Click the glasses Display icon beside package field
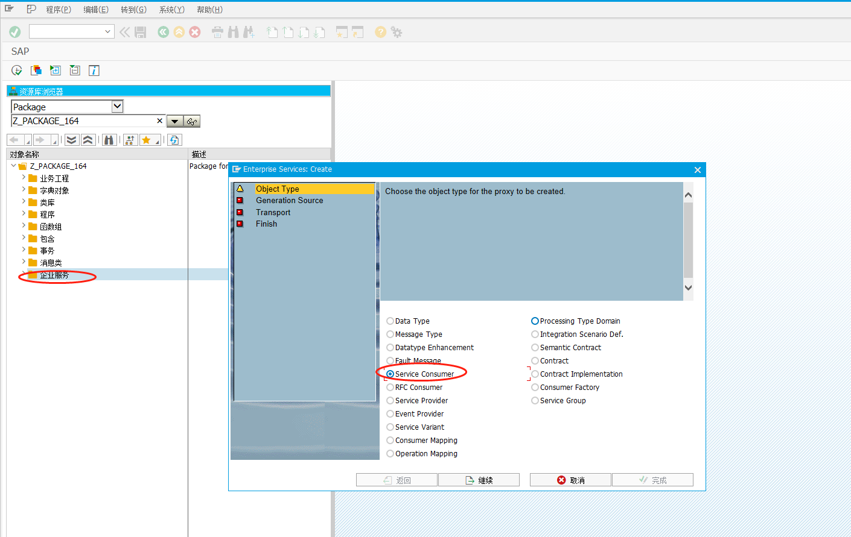 (x=192, y=121)
